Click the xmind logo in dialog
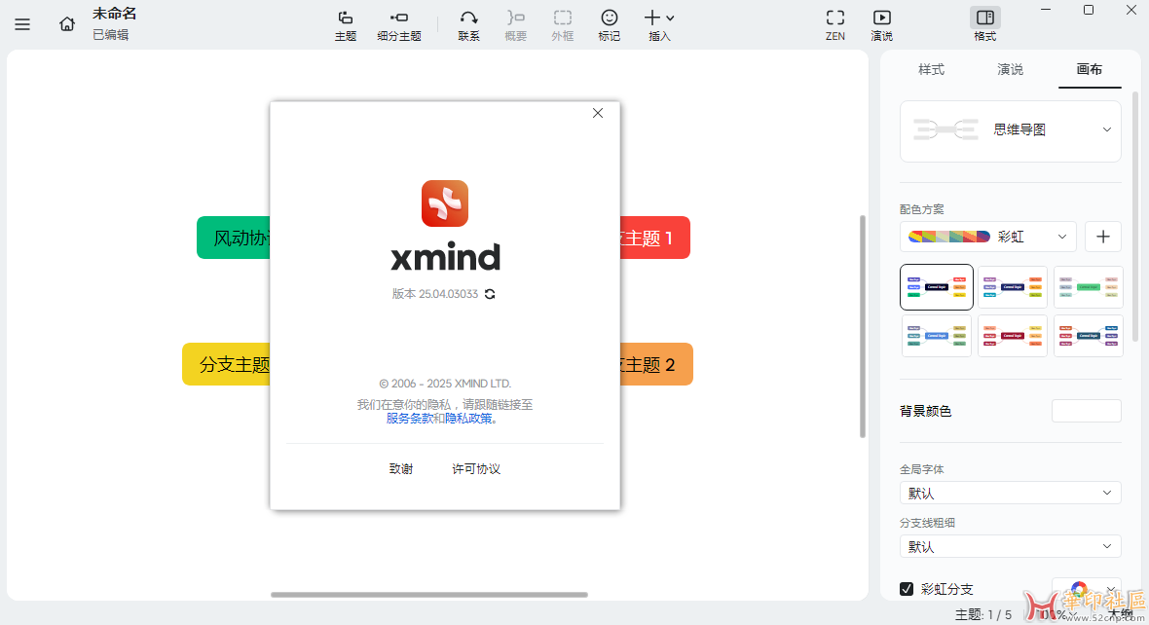Image resolution: width=1149 pixels, height=625 pixels. coord(445,203)
